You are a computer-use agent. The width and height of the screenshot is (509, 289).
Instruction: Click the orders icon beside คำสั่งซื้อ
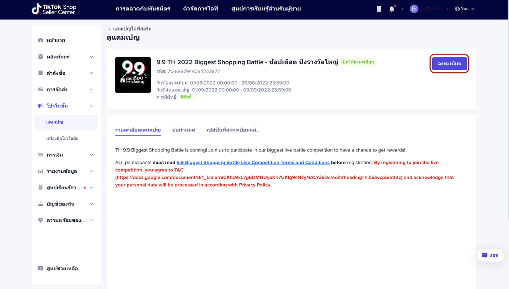pos(41,73)
